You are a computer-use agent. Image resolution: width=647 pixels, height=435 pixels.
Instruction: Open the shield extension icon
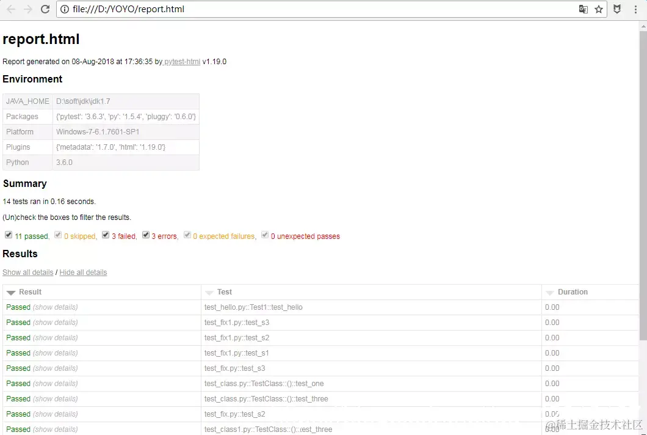(x=617, y=9)
